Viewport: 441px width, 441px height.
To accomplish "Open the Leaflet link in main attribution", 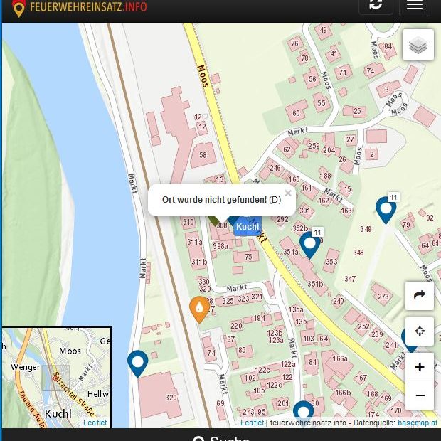I will pyautogui.click(x=252, y=423).
